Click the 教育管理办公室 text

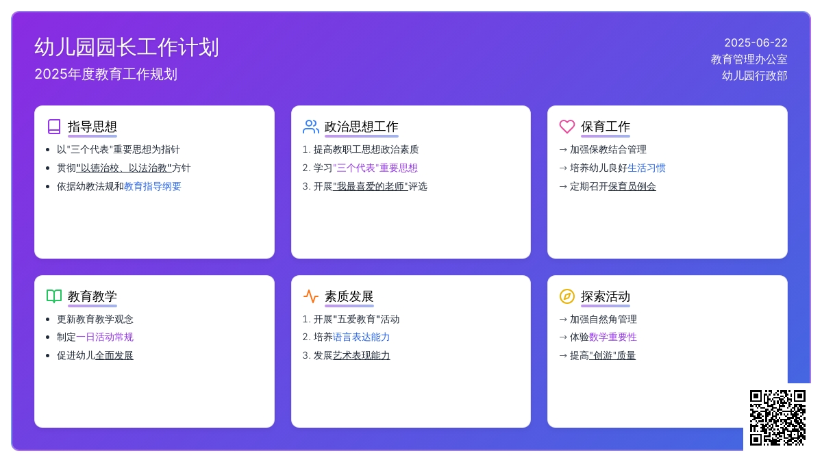point(749,60)
